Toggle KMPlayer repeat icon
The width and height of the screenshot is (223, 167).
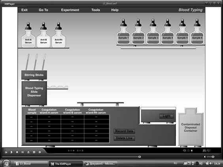coord(185,151)
